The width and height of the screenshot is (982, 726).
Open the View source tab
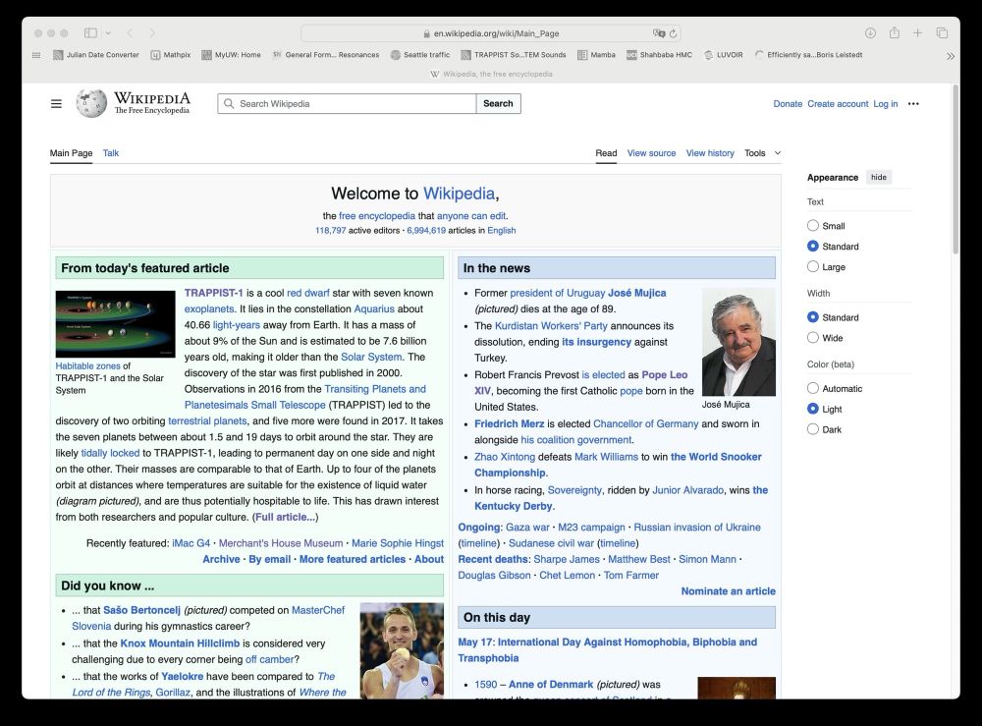tap(651, 153)
